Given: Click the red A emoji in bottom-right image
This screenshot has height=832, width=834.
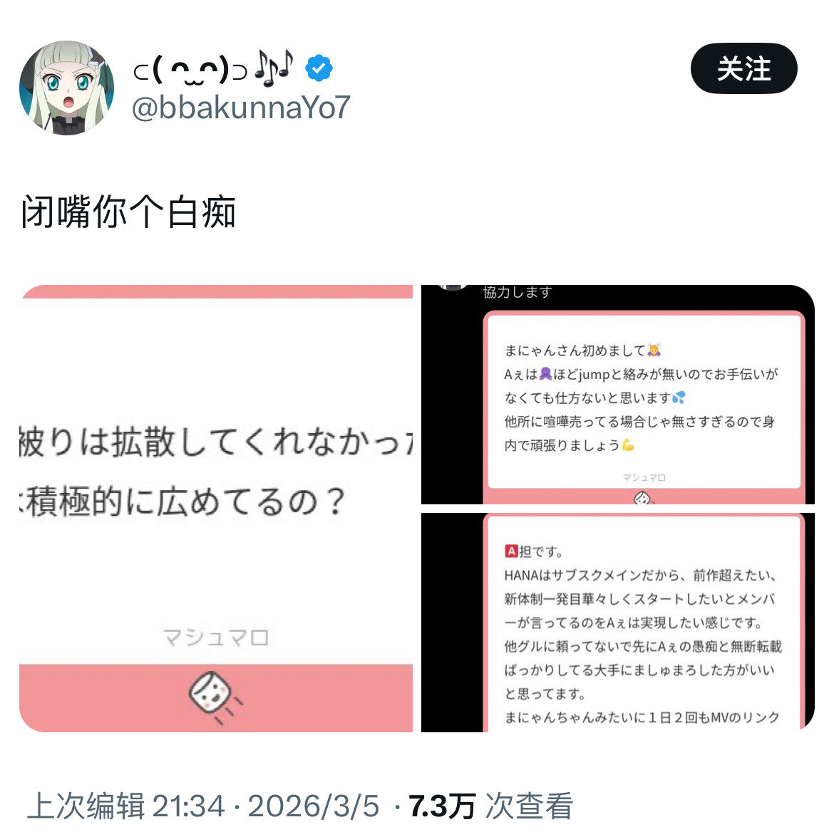Looking at the screenshot, I should [x=511, y=551].
